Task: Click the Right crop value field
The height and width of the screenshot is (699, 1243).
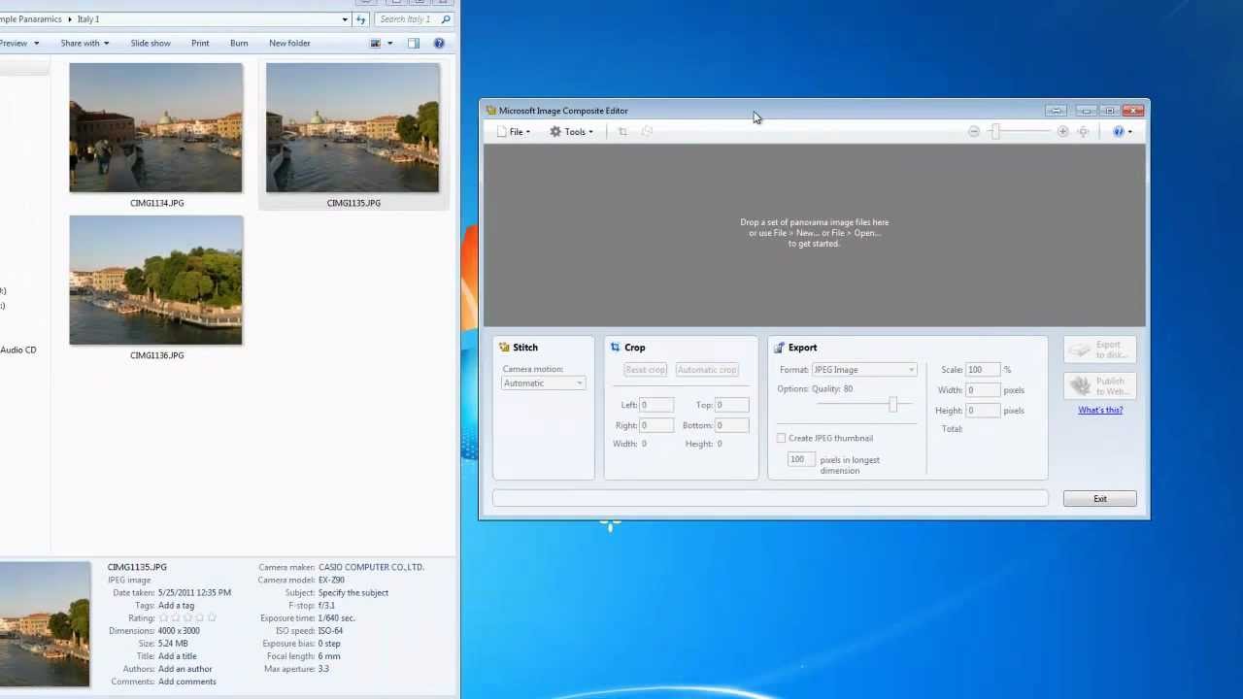Action: click(x=656, y=425)
